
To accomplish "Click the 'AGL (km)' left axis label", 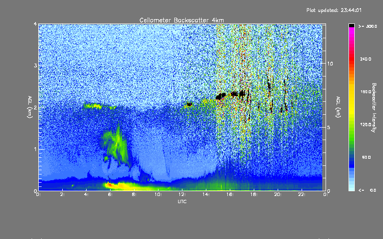I will 30,107.
